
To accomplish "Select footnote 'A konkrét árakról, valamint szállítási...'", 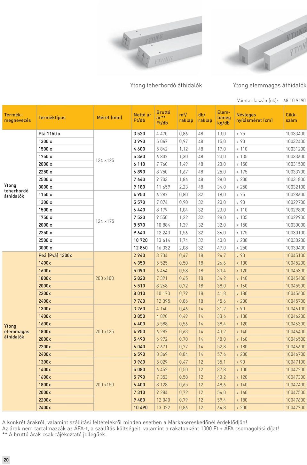I will [125, 422].
